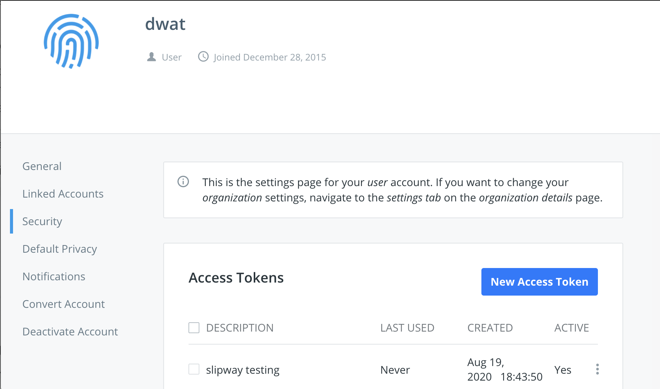Click the fingerprint avatar logo
This screenshot has height=389, width=660.
point(71,41)
